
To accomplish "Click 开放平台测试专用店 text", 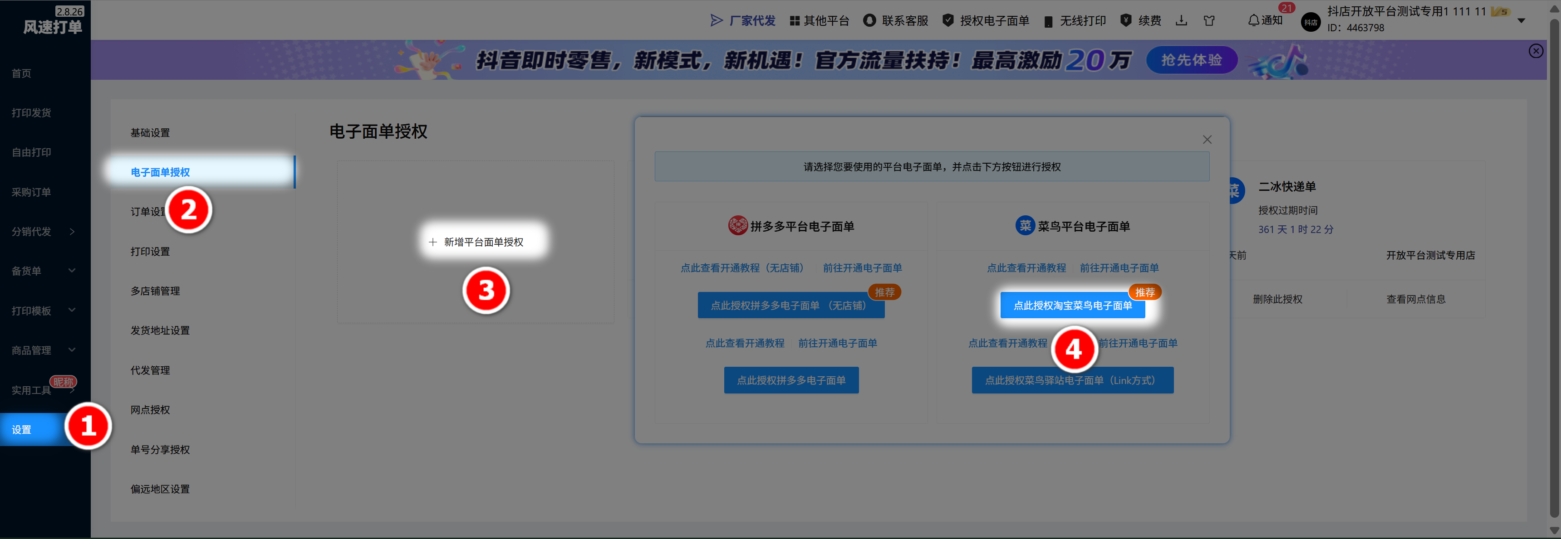I will pos(1430,256).
